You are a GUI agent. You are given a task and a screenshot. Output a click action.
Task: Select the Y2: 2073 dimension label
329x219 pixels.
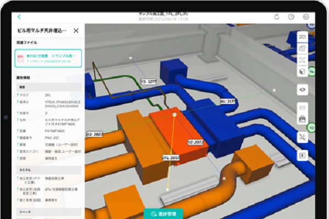[x=195, y=142]
